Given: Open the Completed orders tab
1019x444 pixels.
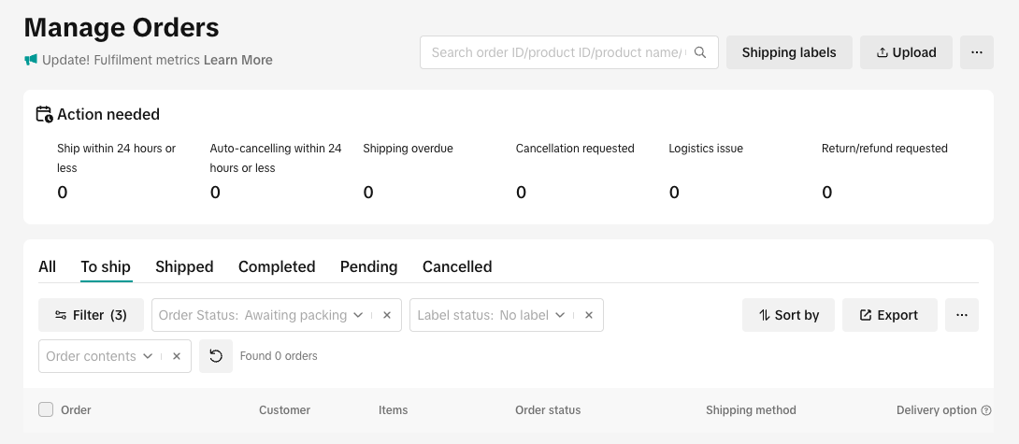Looking at the screenshot, I should 277,267.
